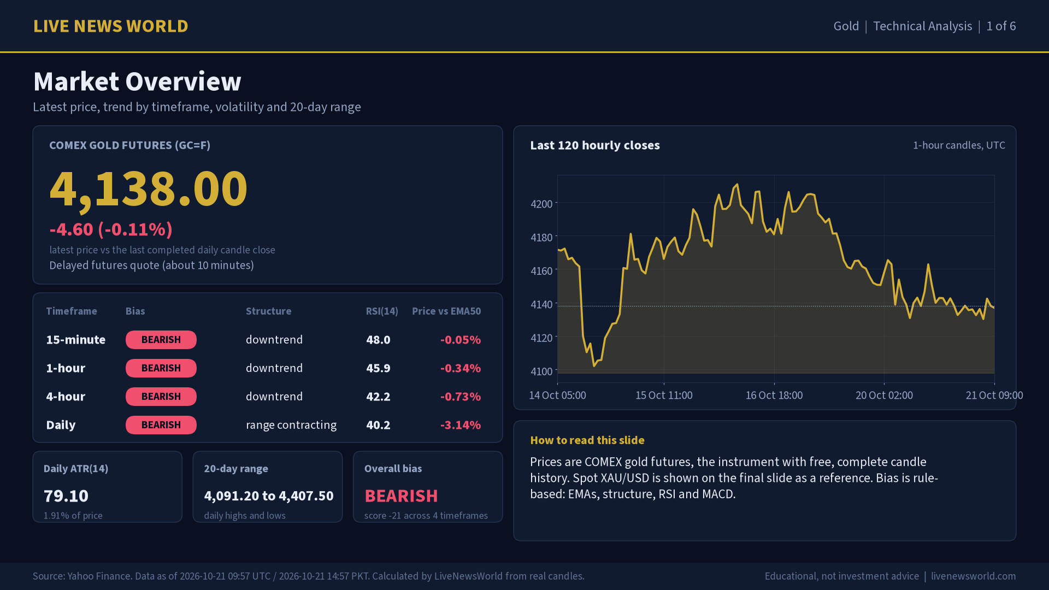Click the Source: Yahoo Finance footer text
Screen dimensions: 1049x590
click(x=309, y=576)
